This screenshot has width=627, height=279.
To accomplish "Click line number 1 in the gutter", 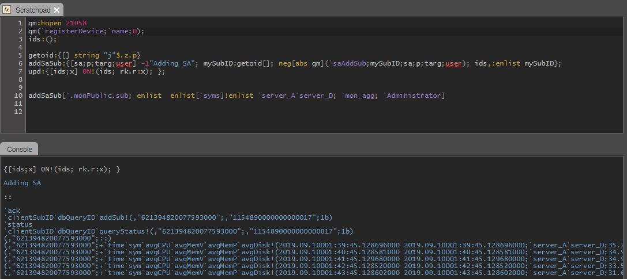I will tap(20, 23).
